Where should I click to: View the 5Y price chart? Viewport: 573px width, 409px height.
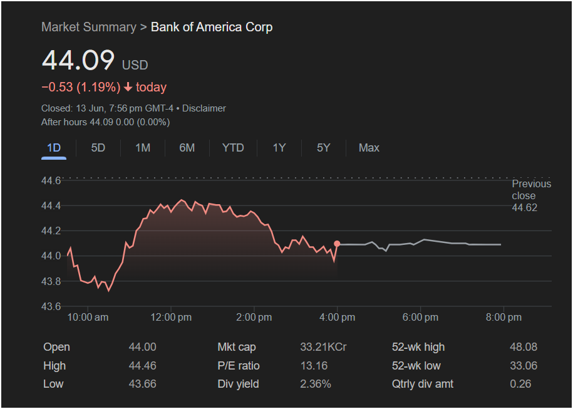[323, 148]
